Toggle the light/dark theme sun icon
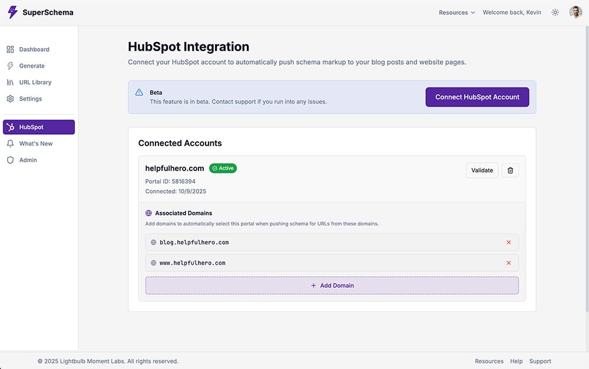Screen dimensions: 589x369 click(x=555, y=12)
